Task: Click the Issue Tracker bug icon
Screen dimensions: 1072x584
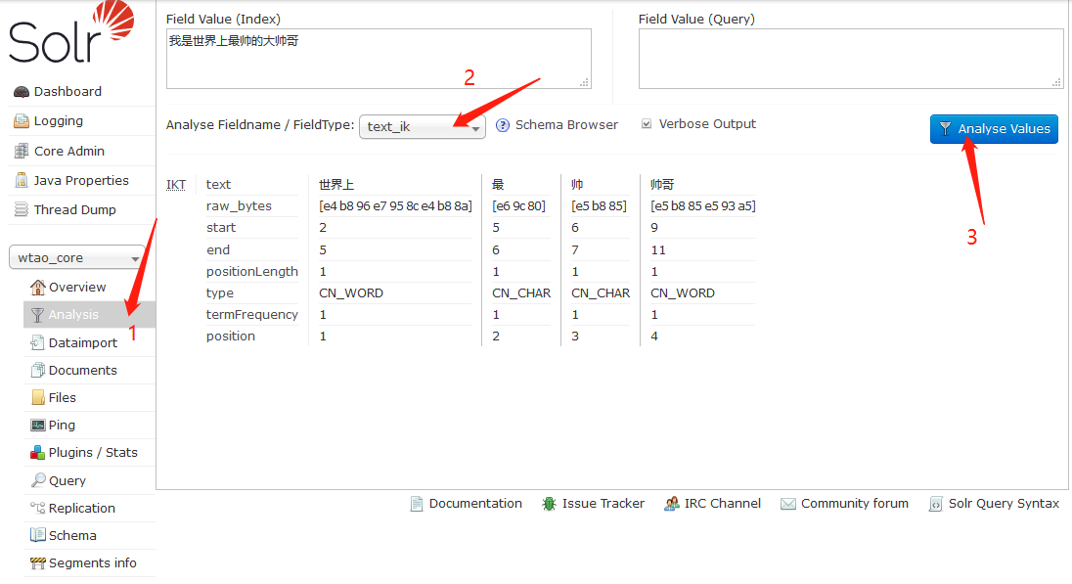Action: [549, 504]
